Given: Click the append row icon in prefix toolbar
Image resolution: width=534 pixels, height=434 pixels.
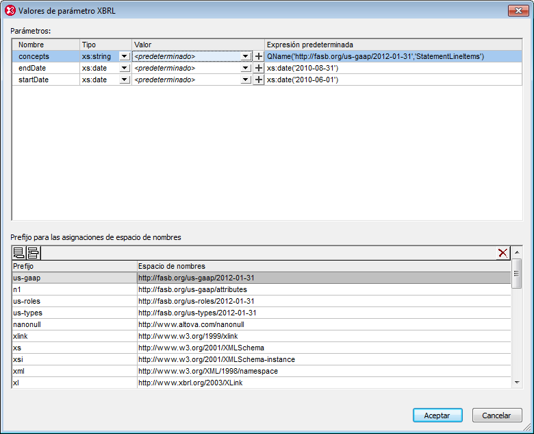Looking at the screenshot, I should [19, 253].
